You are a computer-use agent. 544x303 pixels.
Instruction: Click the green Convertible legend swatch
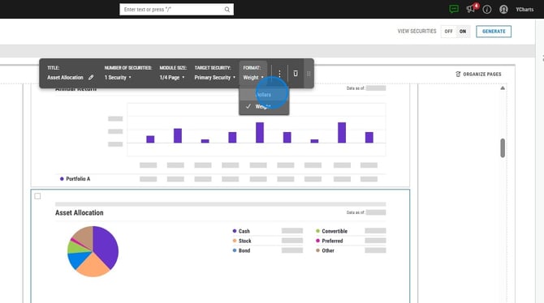[317, 231]
